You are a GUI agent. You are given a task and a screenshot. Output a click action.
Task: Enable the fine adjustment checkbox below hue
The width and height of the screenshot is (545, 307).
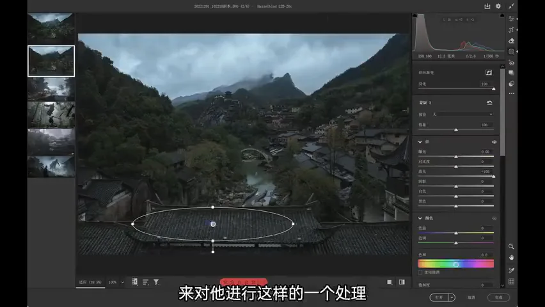tap(420, 272)
